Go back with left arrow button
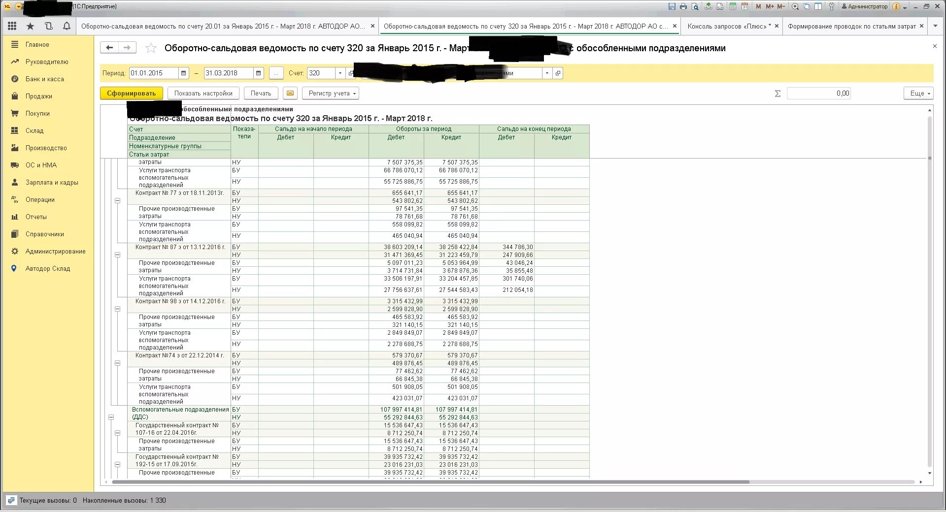946x512 pixels. pyautogui.click(x=109, y=47)
